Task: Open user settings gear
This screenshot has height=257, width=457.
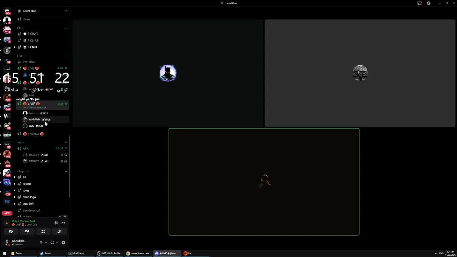Action: [63, 243]
